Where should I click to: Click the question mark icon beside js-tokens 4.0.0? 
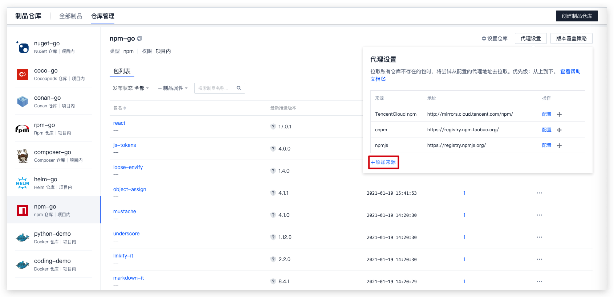(273, 149)
